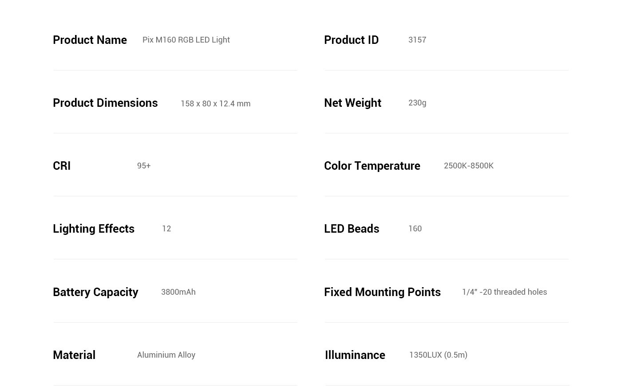Select the Pix M160 RGB LED Light text
Viewport: 621px width, 390px height.
click(x=186, y=40)
